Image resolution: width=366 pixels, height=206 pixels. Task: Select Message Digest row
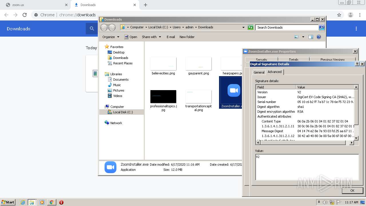[x=305, y=131]
